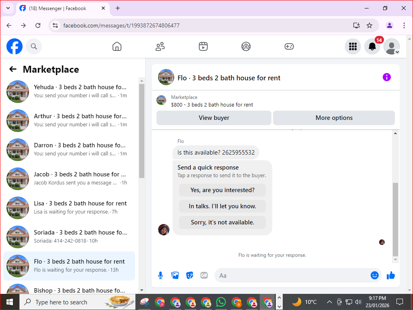Open the Groups icon in top nav
Screen dimensions: 413x310
pyautogui.click(x=246, y=46)
